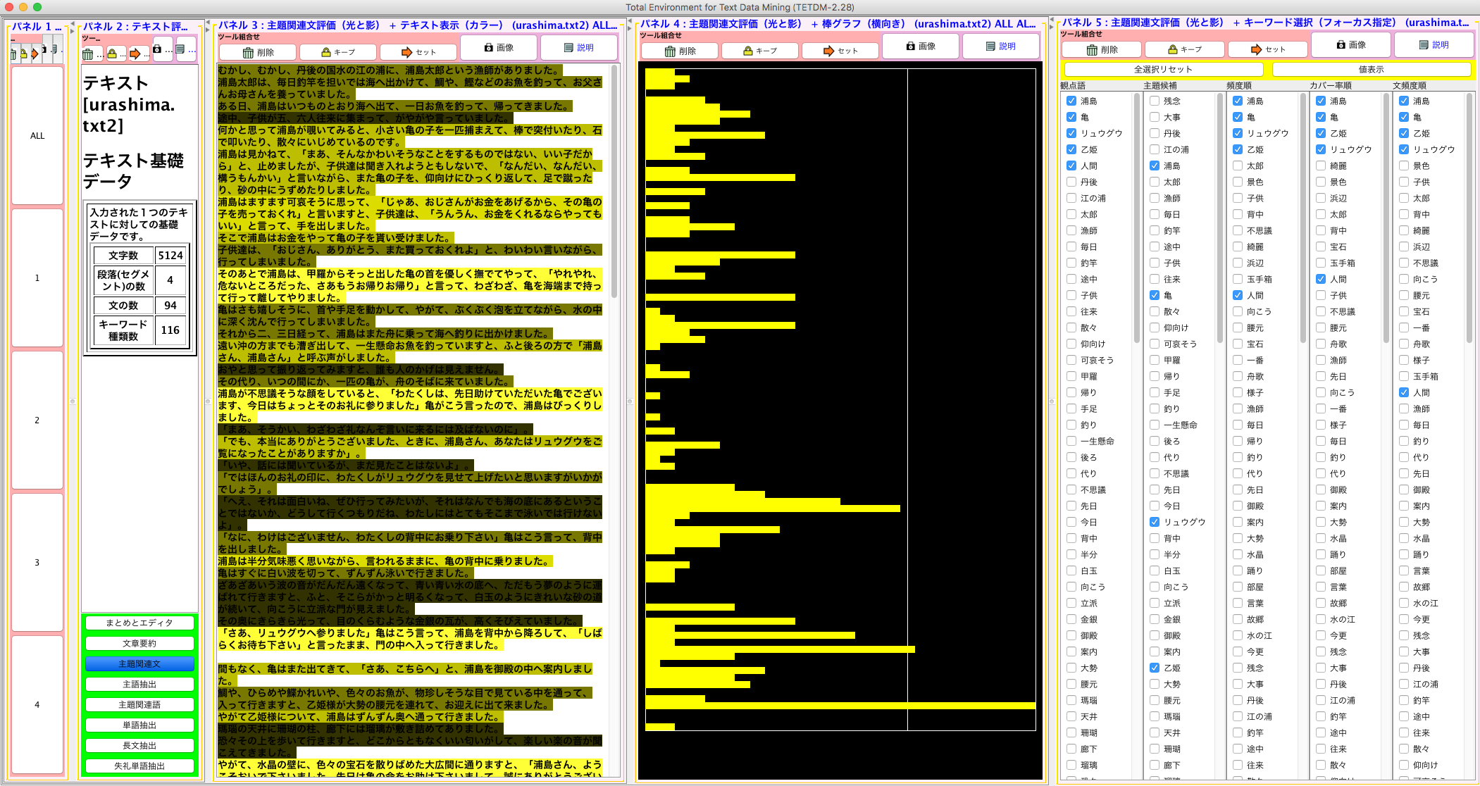Click the trash 削除 icon in Panel 3
1480x786 pixels.
pyautogui.click(x=248, y=52)
